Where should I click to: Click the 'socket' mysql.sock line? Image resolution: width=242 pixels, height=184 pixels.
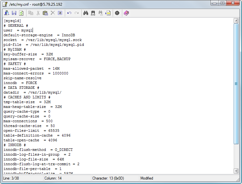42,40
